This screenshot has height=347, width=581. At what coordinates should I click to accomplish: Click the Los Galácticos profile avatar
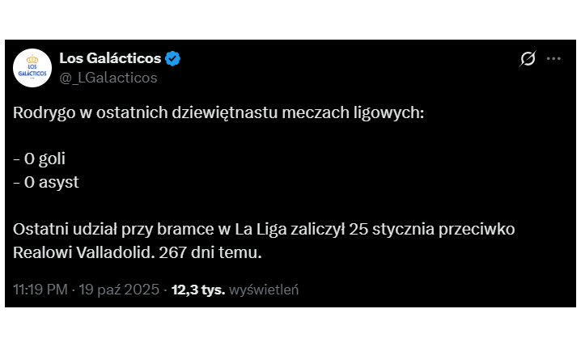coord(33,67)
